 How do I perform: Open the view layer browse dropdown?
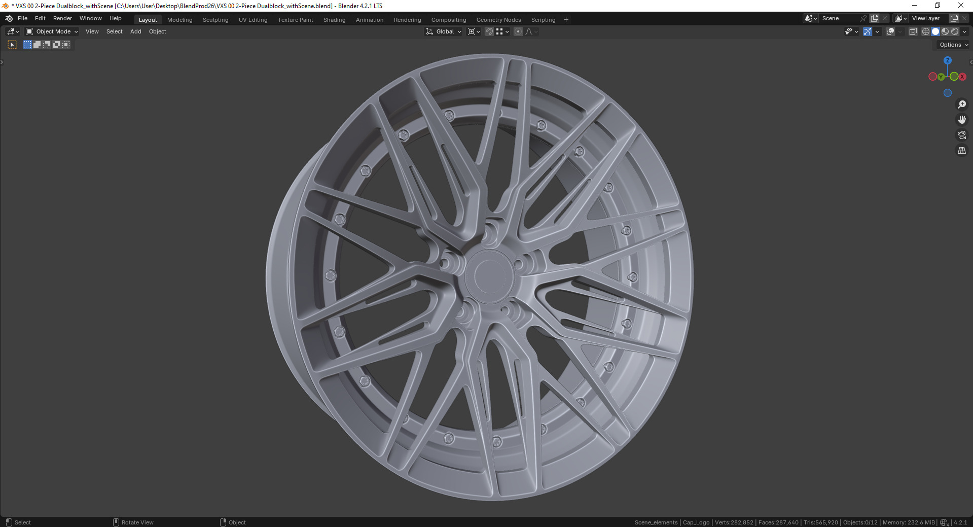901,18
